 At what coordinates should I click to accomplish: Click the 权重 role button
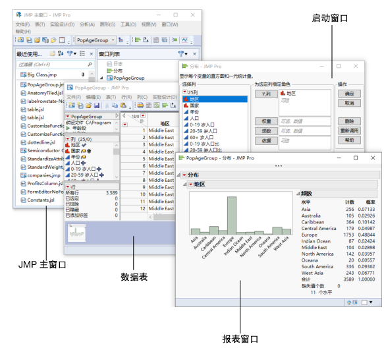coord(266,121)
